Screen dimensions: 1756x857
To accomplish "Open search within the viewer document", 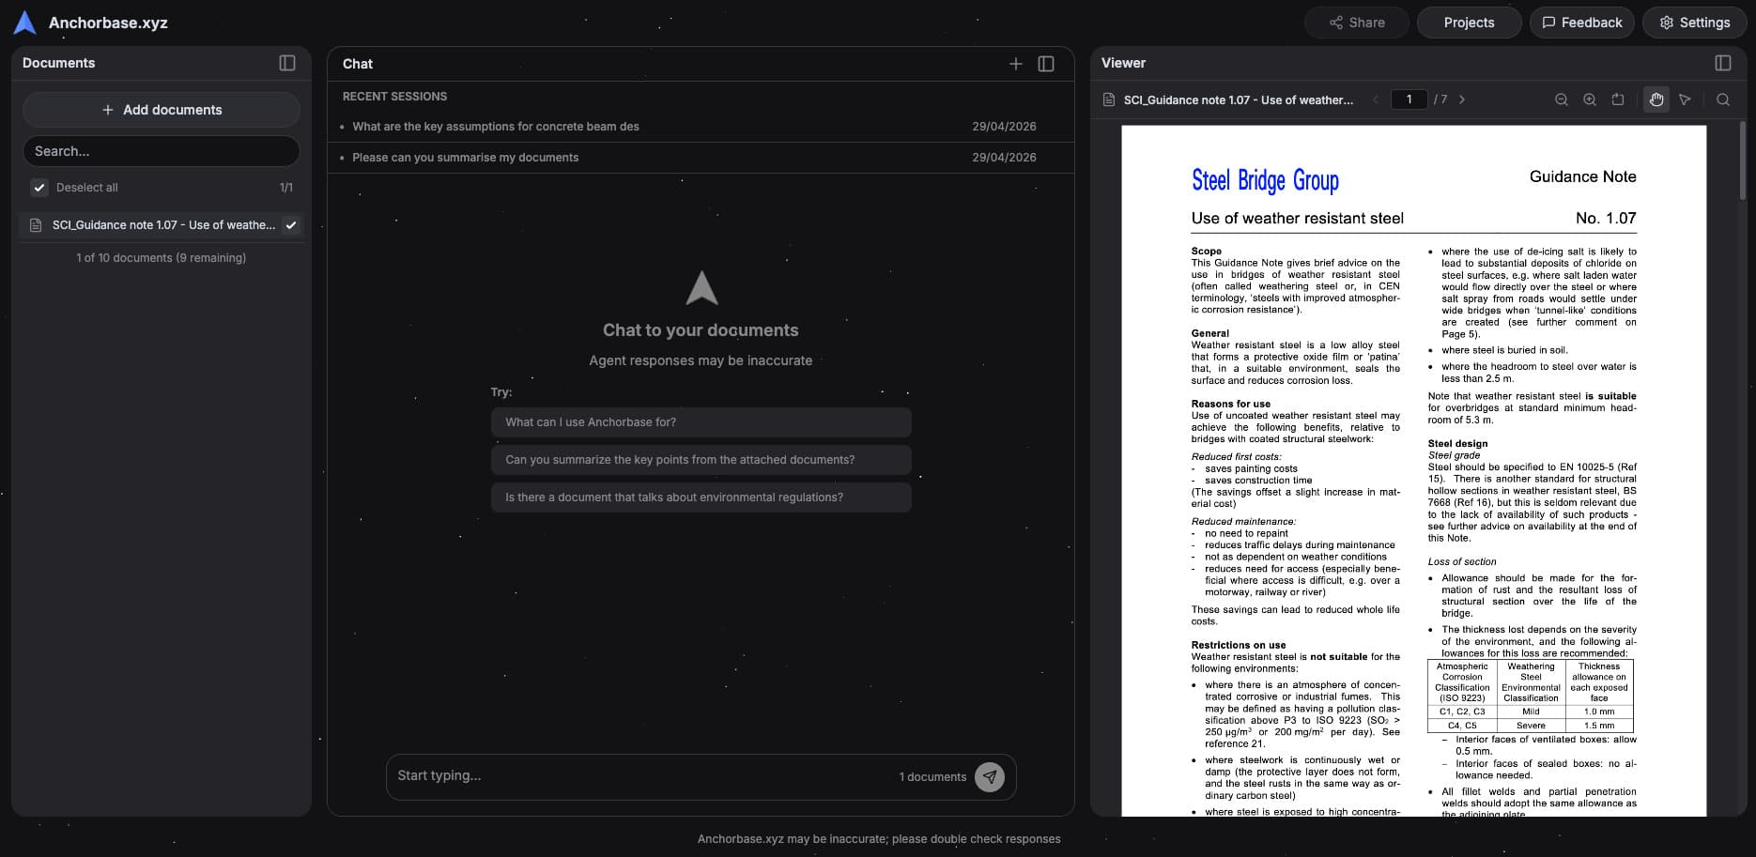I will coord(1723,99).
